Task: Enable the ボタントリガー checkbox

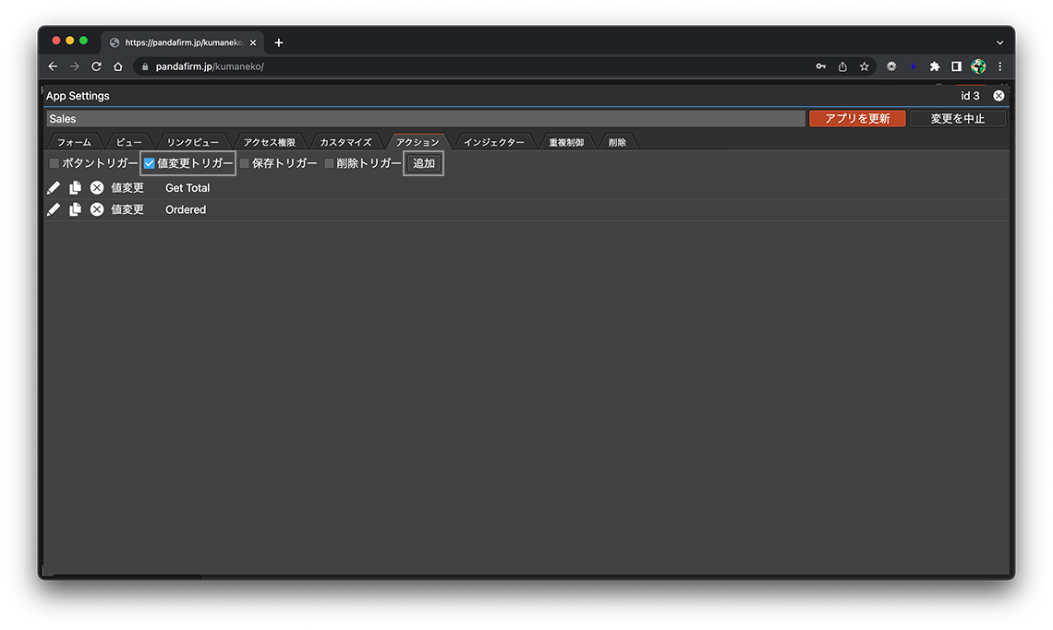Action: [54, 164]
